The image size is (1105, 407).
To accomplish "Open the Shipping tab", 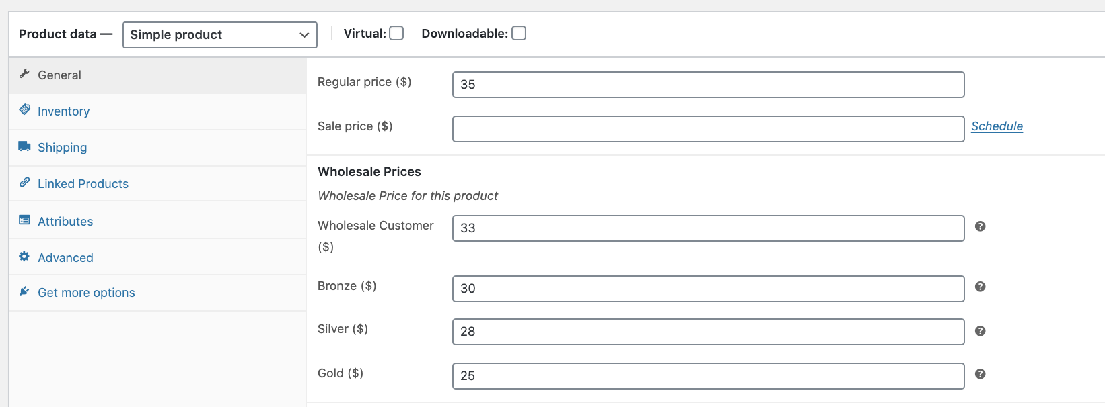I will coord(62,148).
